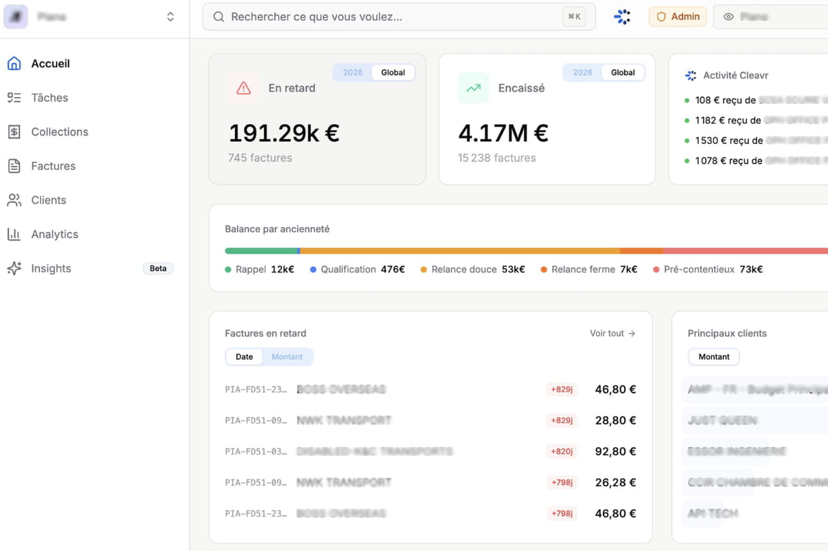Click the Voir tout arrow icon

(632, 333)
